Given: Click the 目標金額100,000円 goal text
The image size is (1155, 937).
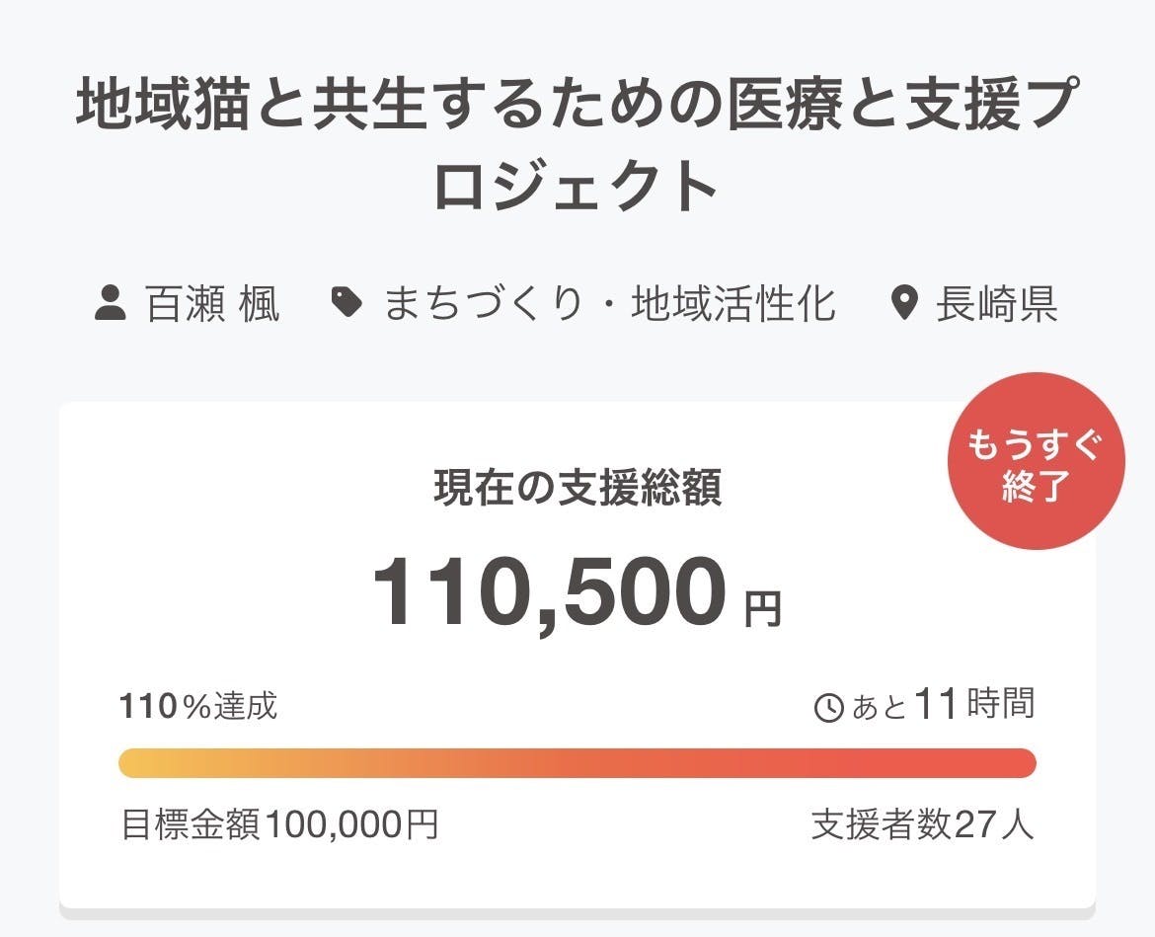Looking at the screenshot, I should point(279,824).
